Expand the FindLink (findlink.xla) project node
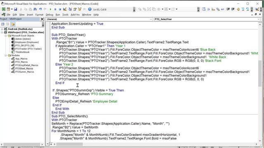The height and width of the screenshot is (148, 264). click(x=2, y=29)
